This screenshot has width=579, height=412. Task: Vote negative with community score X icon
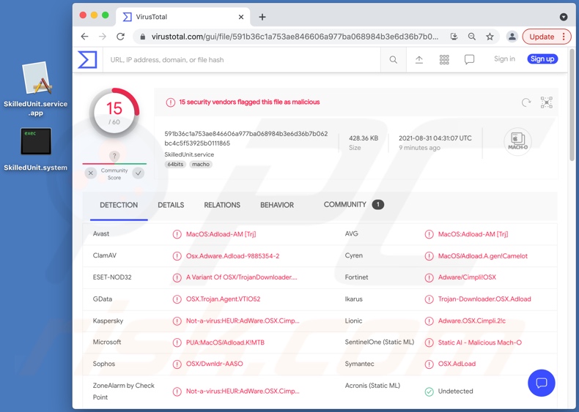click(x=91, y=173)
